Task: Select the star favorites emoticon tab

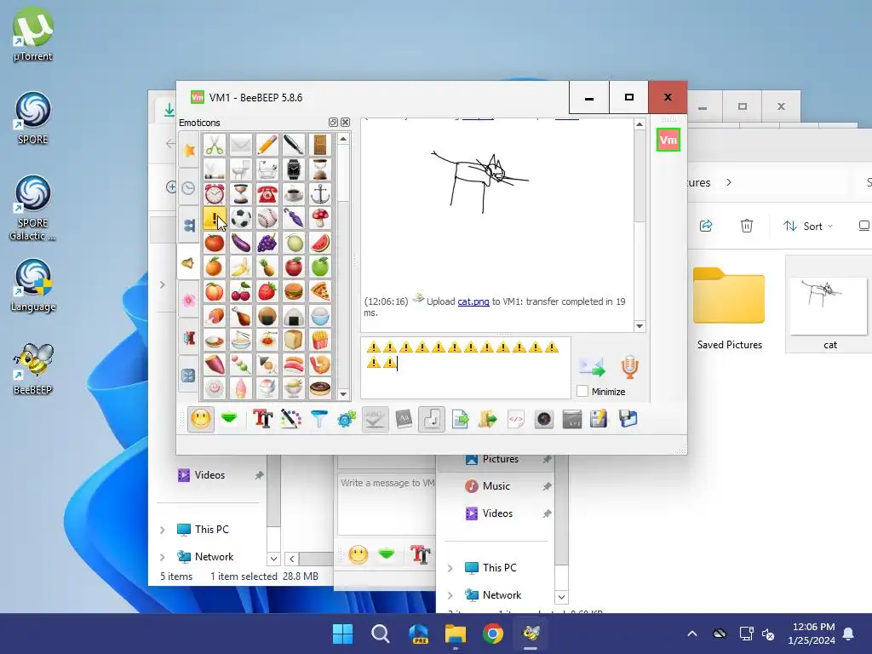Action: (189, 150)
